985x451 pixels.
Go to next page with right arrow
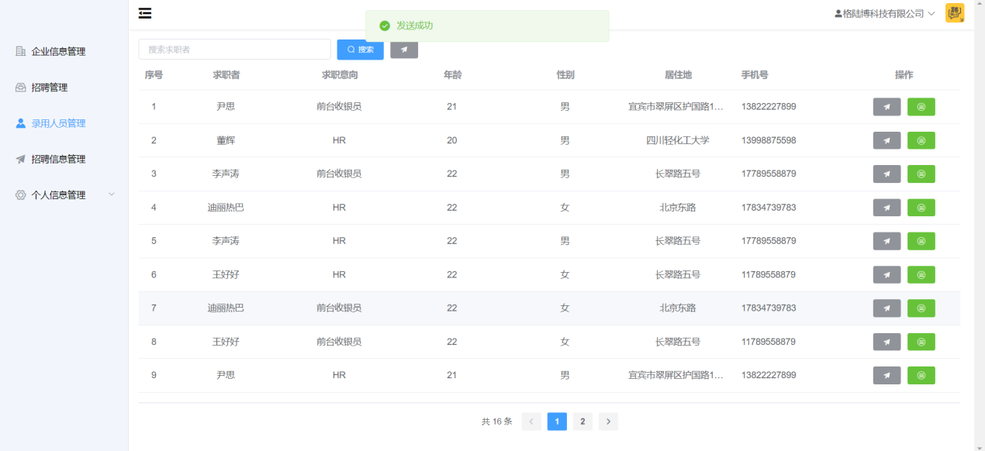click(x=608, y=422)
